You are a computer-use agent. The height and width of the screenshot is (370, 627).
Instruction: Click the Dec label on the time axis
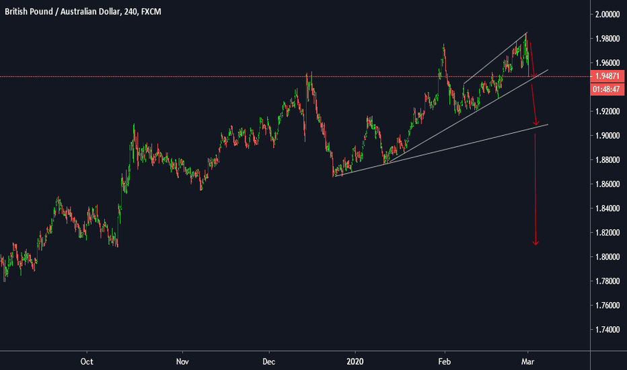coord(268,359)
